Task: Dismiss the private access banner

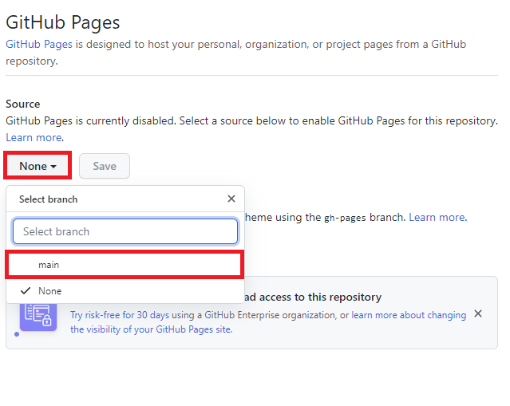Action: [x=478, y=313]
